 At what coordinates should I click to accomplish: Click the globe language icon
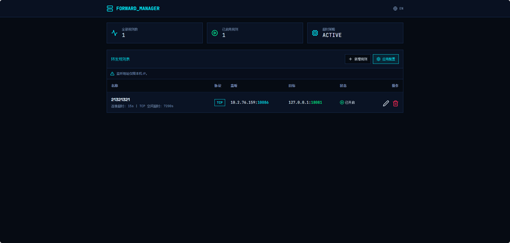(395, 8)
